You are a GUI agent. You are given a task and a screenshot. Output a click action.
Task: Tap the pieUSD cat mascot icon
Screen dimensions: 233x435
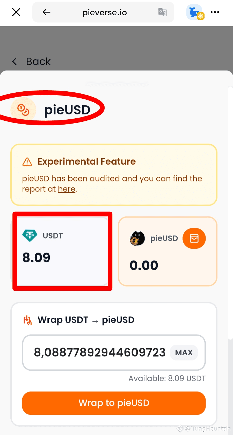137,238
